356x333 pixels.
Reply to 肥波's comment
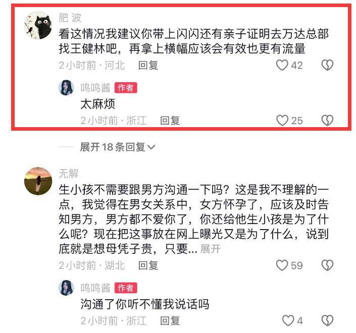point(148,65)
